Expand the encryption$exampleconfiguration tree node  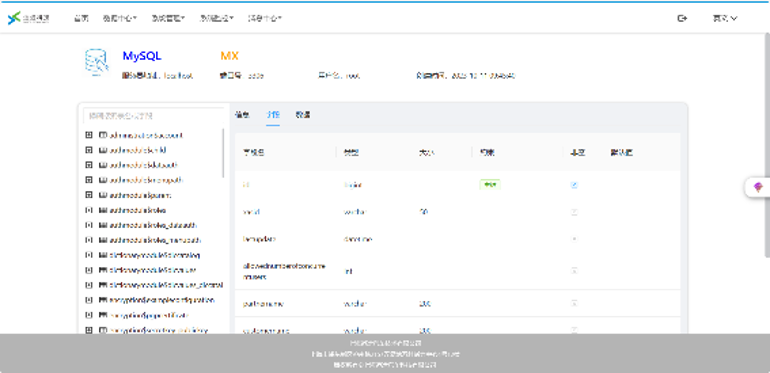point(89,300)
